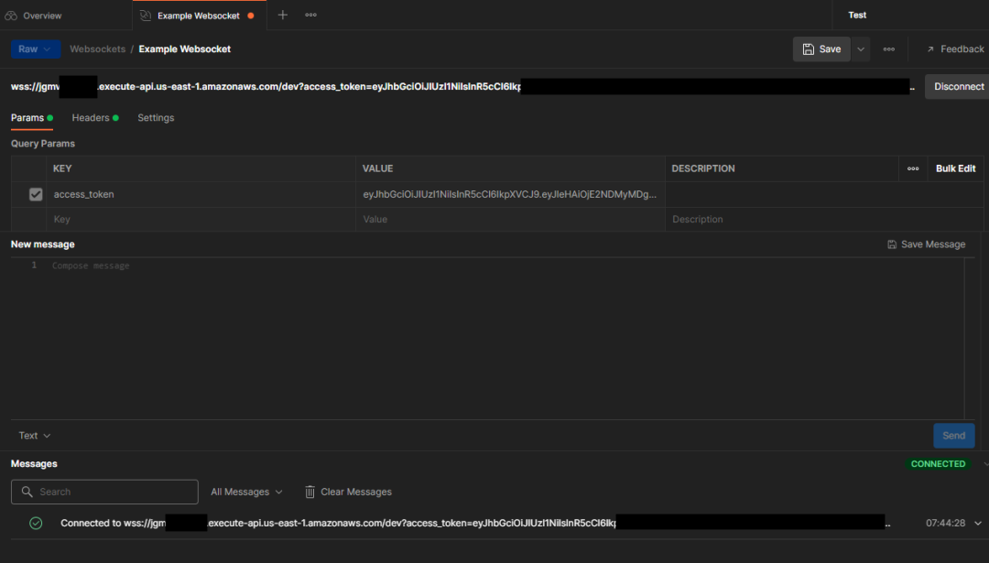
Task: Open the Text message format dropdown
Action: point(35,436)
